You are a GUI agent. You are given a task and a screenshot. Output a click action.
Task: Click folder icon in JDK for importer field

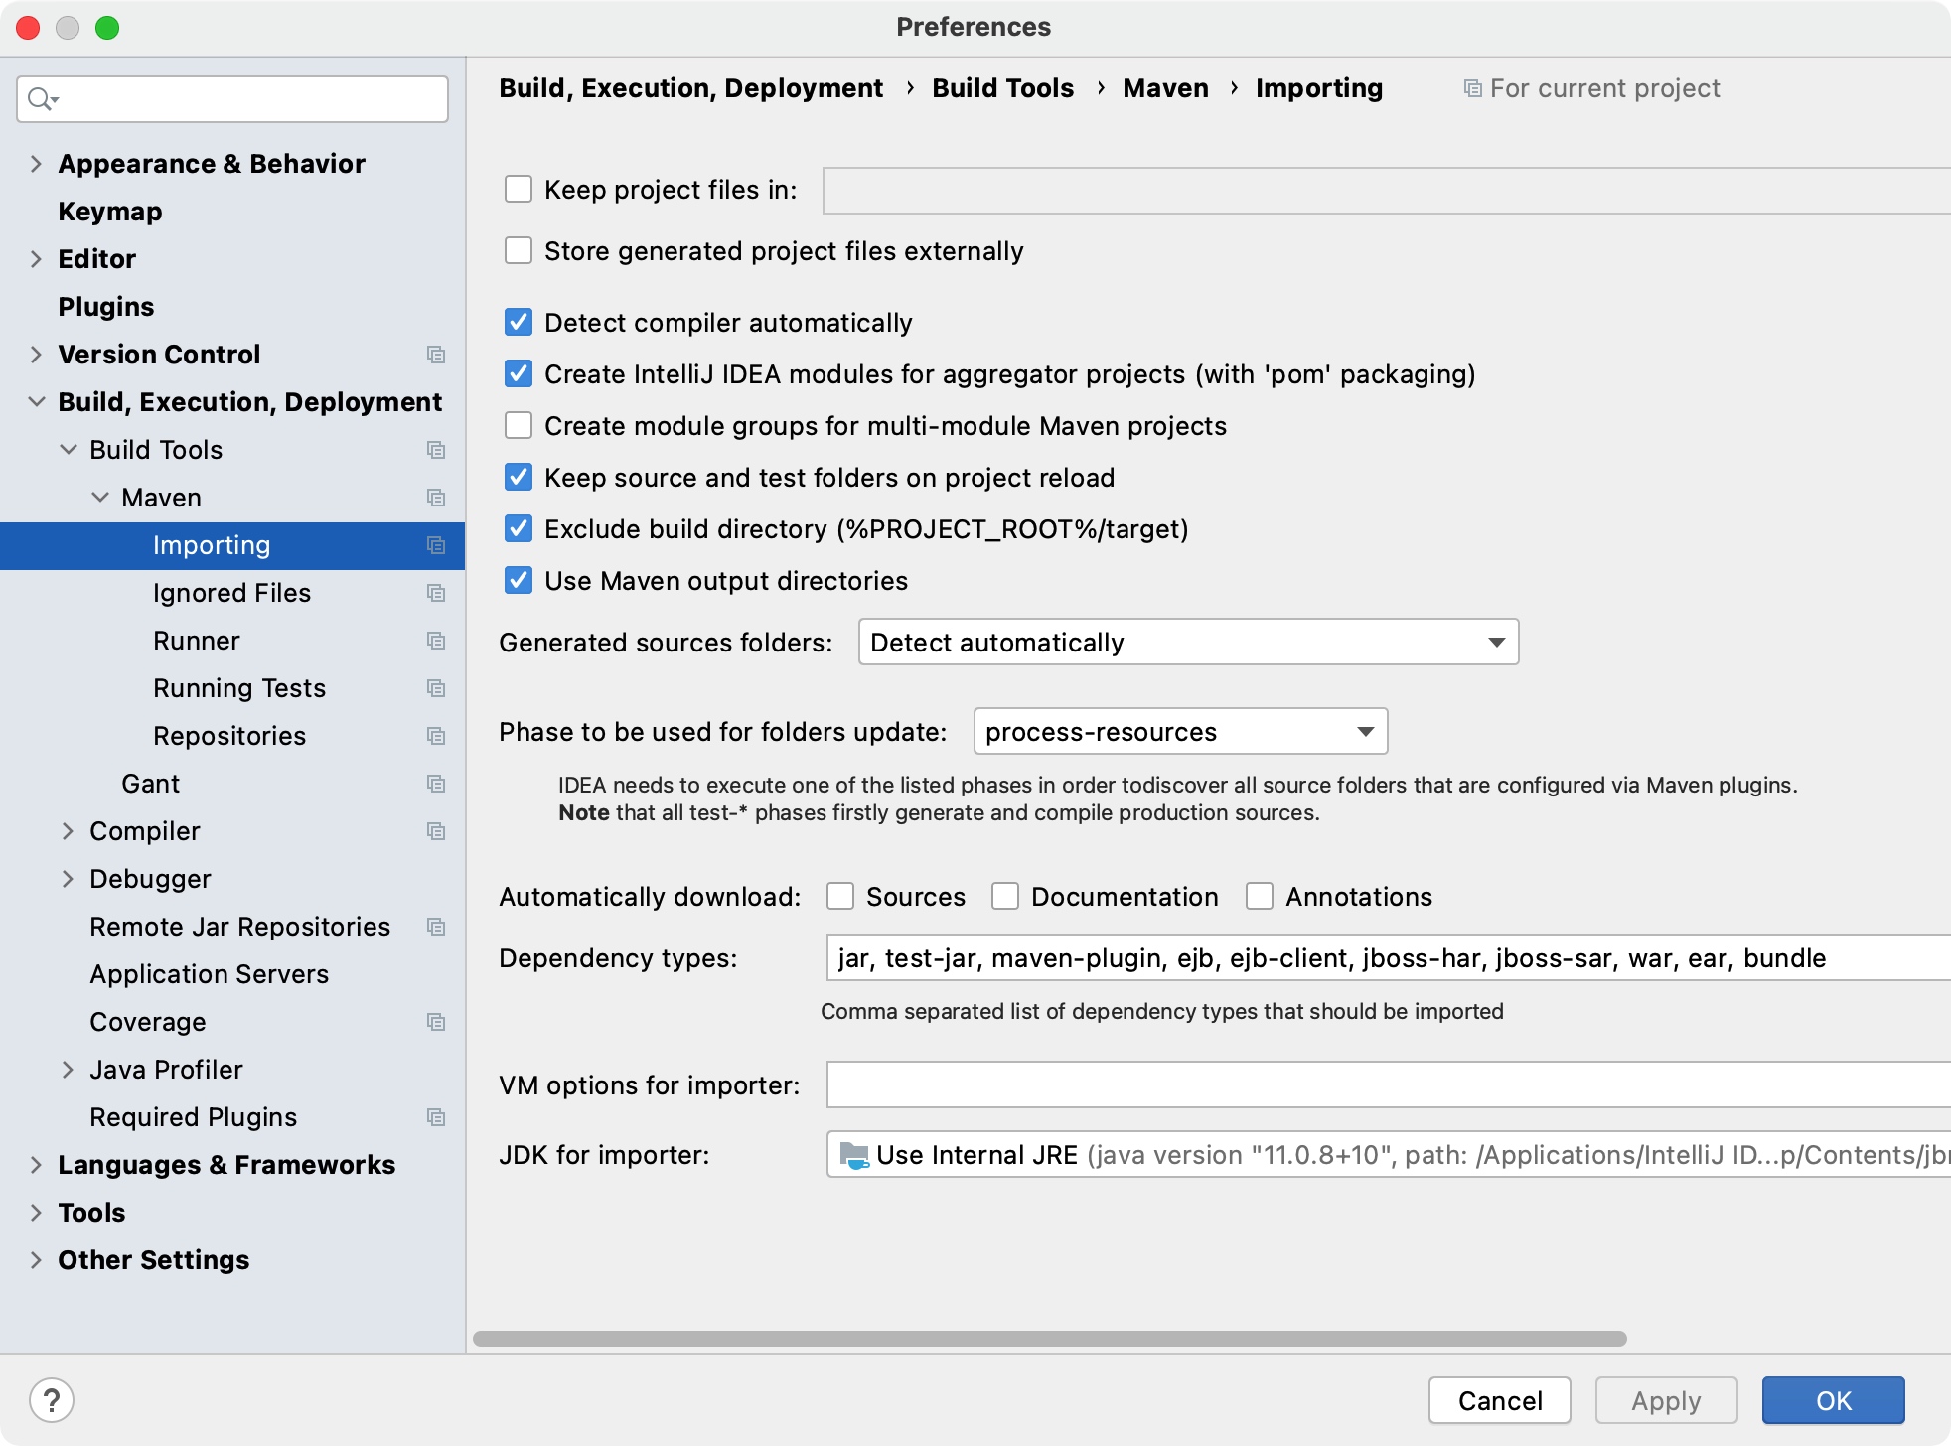click(853, 1155)
